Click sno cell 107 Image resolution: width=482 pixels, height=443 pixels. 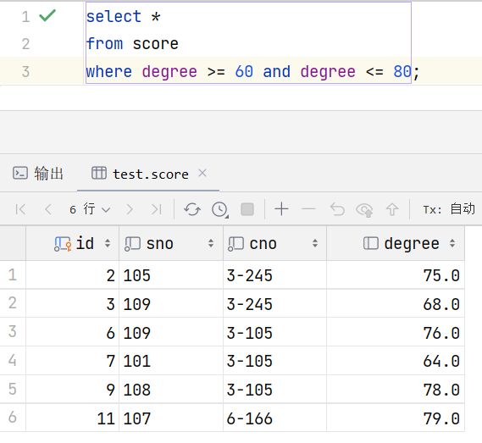pyautogui.click(x=171, y=418)
